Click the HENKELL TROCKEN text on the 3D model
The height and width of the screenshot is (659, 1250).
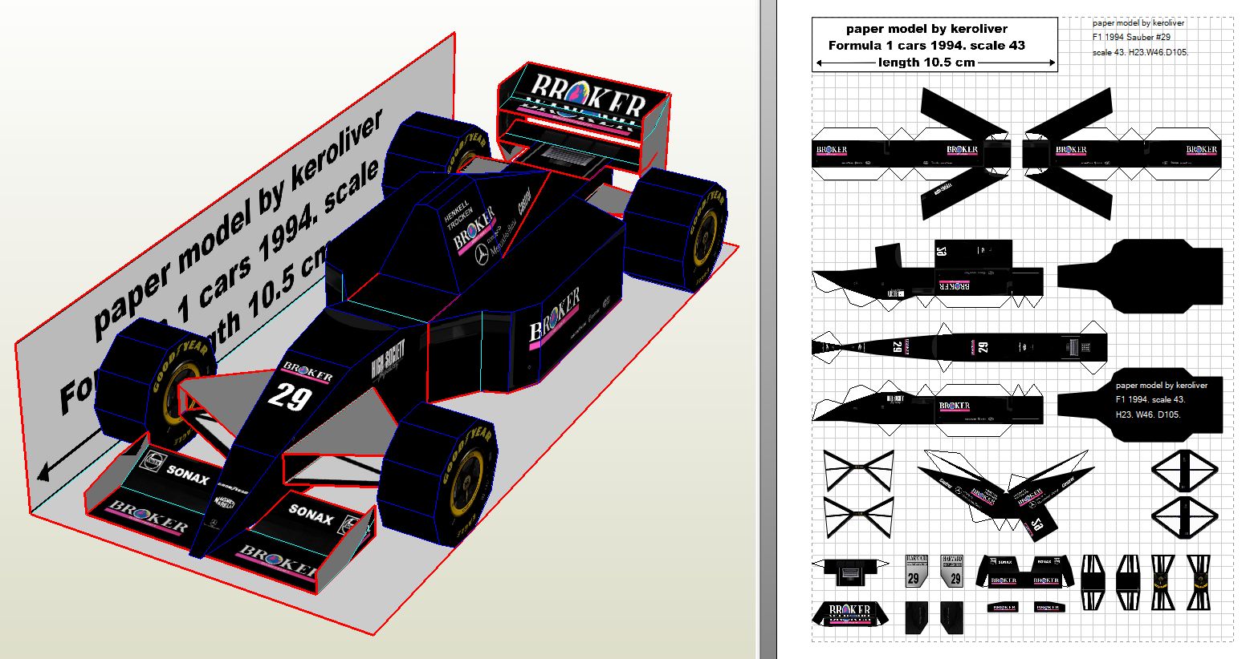click(x=460, y=211)
